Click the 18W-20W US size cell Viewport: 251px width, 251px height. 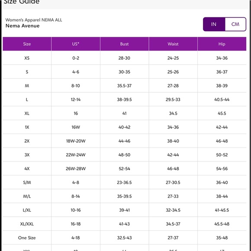[76, 141]
